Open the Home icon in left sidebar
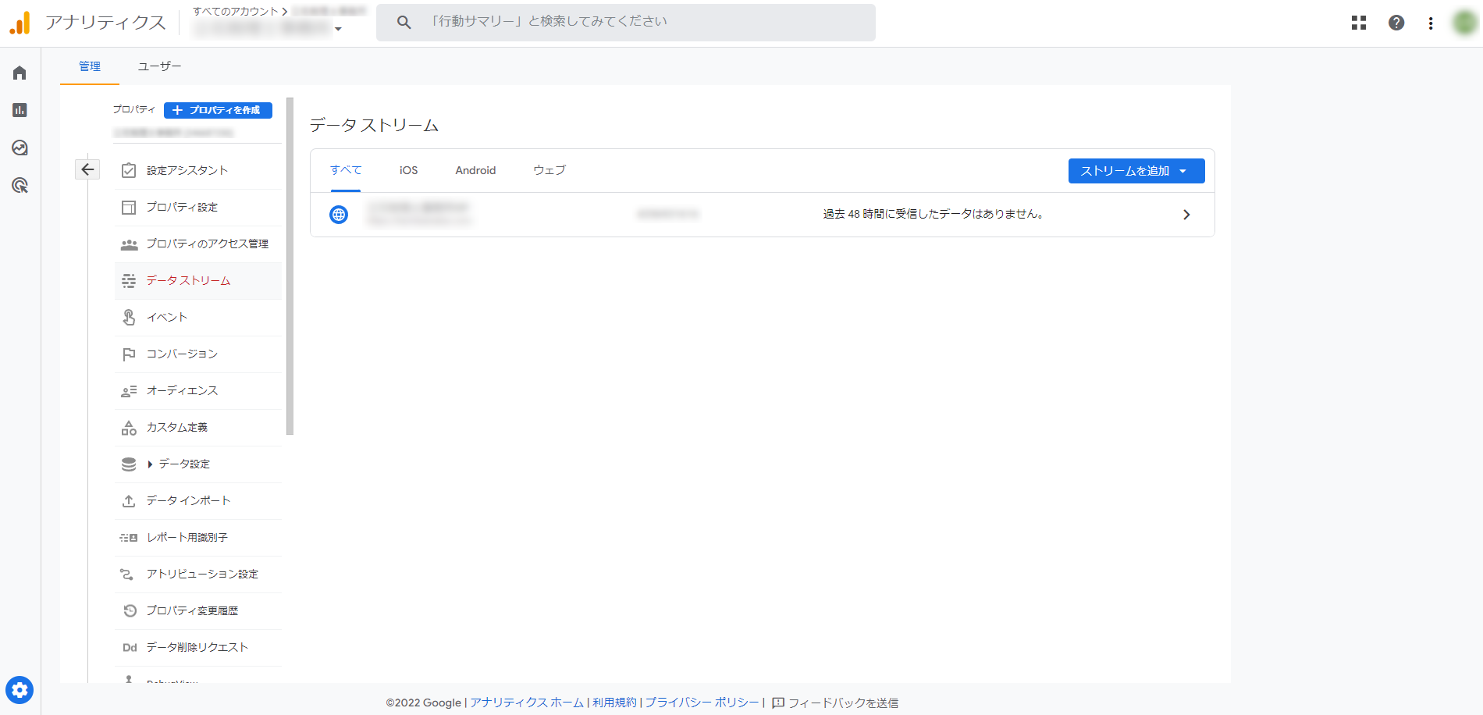The width and height of the screenshot is (1483, 715). click(20, 73)
